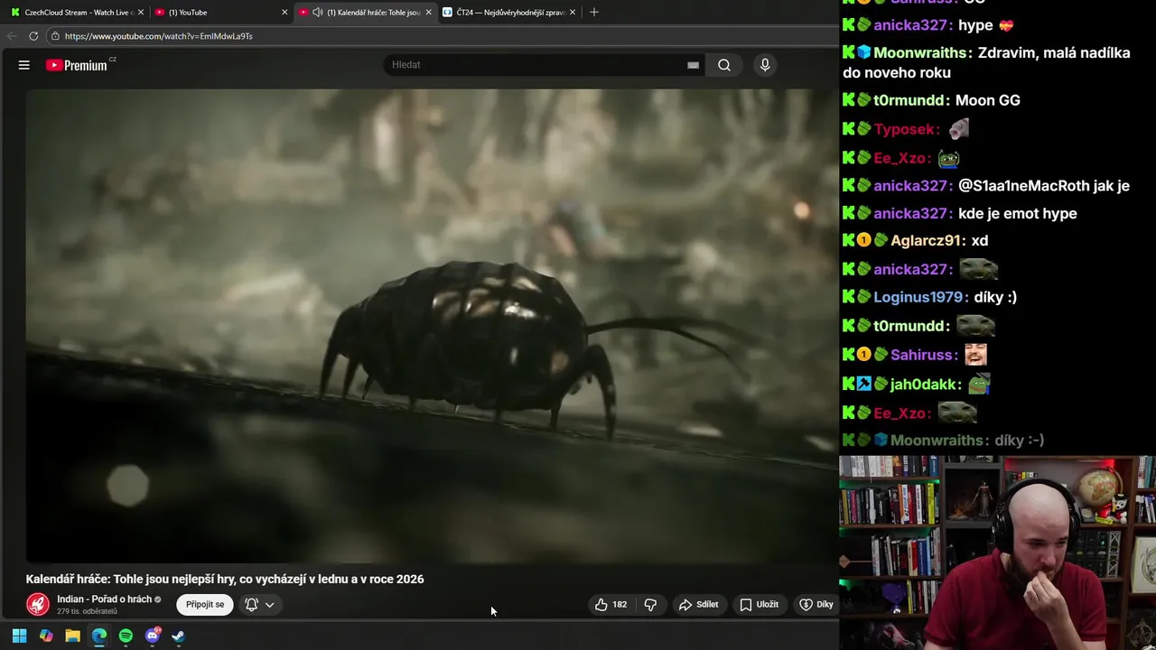This screenshot has height=650, width=1156.
Task: Open Spotify from the taskbar
Action: 126,636
